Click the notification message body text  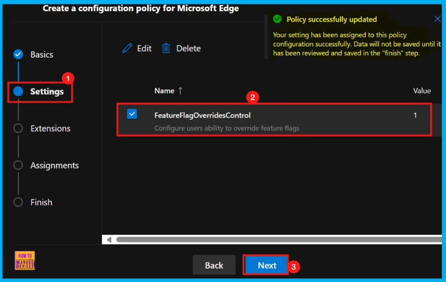357,44
